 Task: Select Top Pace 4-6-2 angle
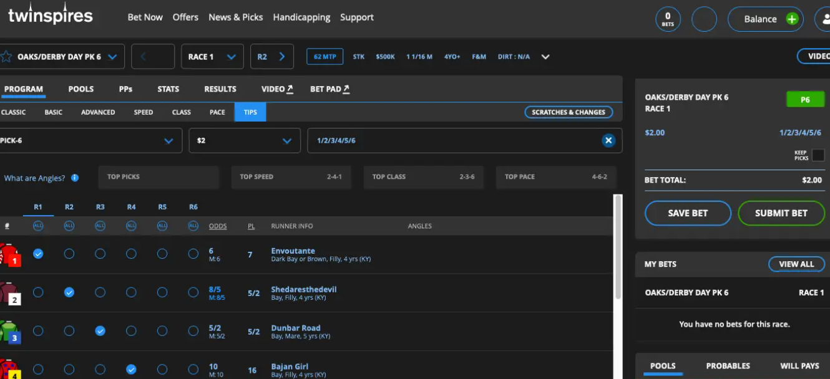[556, 177]
